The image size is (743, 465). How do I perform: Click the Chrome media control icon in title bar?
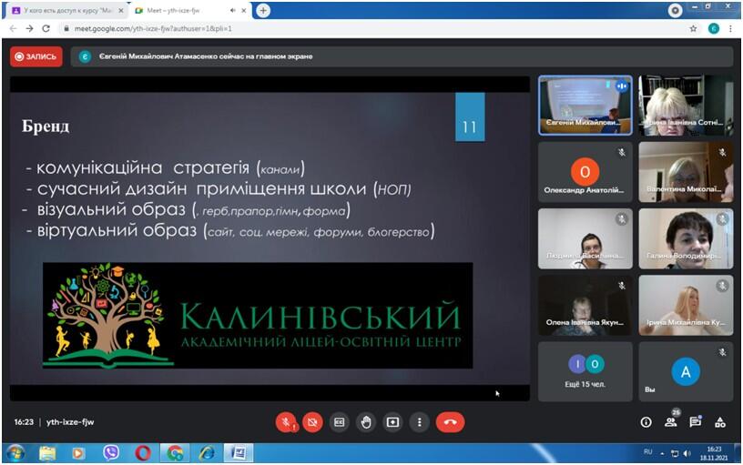click(x=675, y=10)
